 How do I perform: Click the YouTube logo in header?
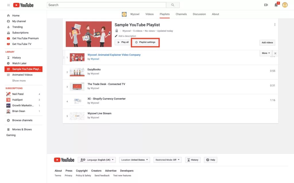click(x=23, y=5)
